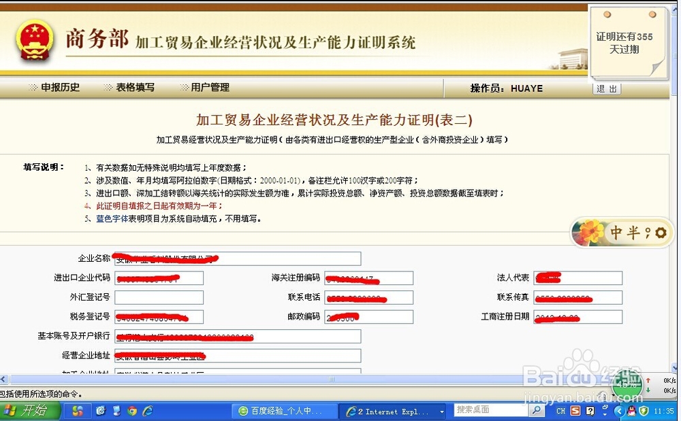The width and height of the screenshot is (681, 421).
Task: Click the 搜索桌面 desktop search box
Action: 491,409
